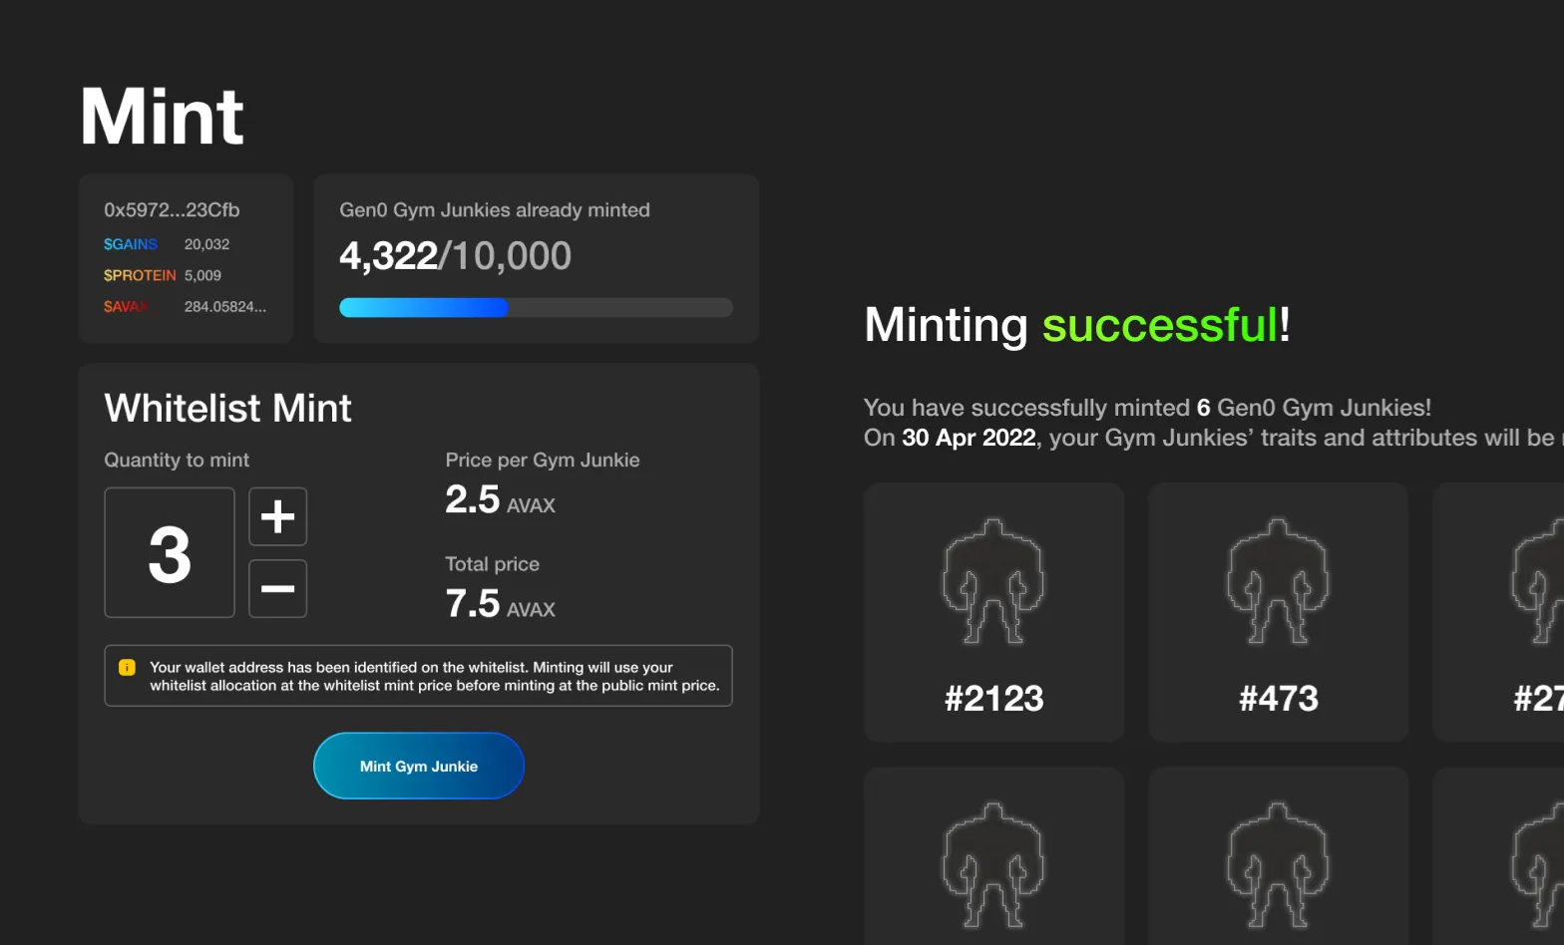
Task: Click the 4,322/10,000 minted count
Action: coord(455,256)
